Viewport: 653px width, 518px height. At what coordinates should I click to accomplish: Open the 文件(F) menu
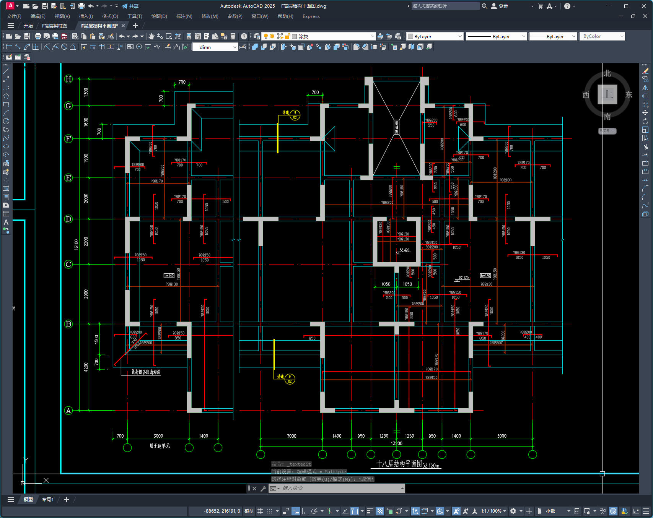pos(14,16)
